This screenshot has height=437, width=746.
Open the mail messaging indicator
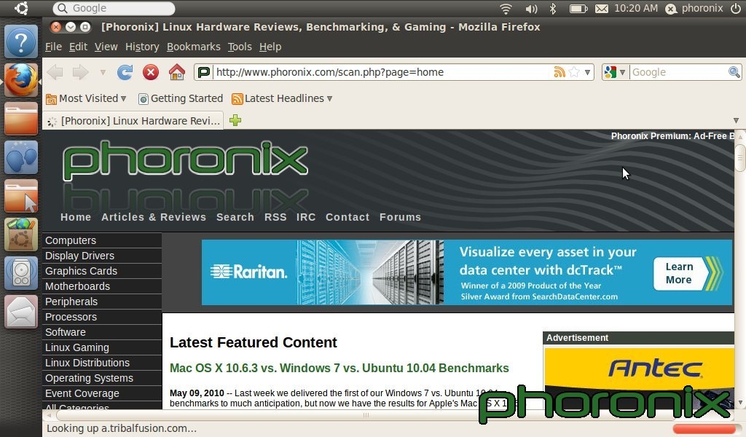[601, 9]
